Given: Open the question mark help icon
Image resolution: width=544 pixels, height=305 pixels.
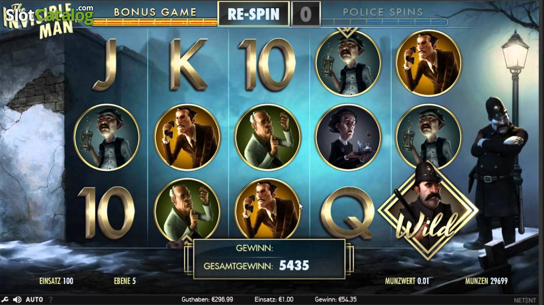Looking at the screenshot, I should [x=51, y=300].
